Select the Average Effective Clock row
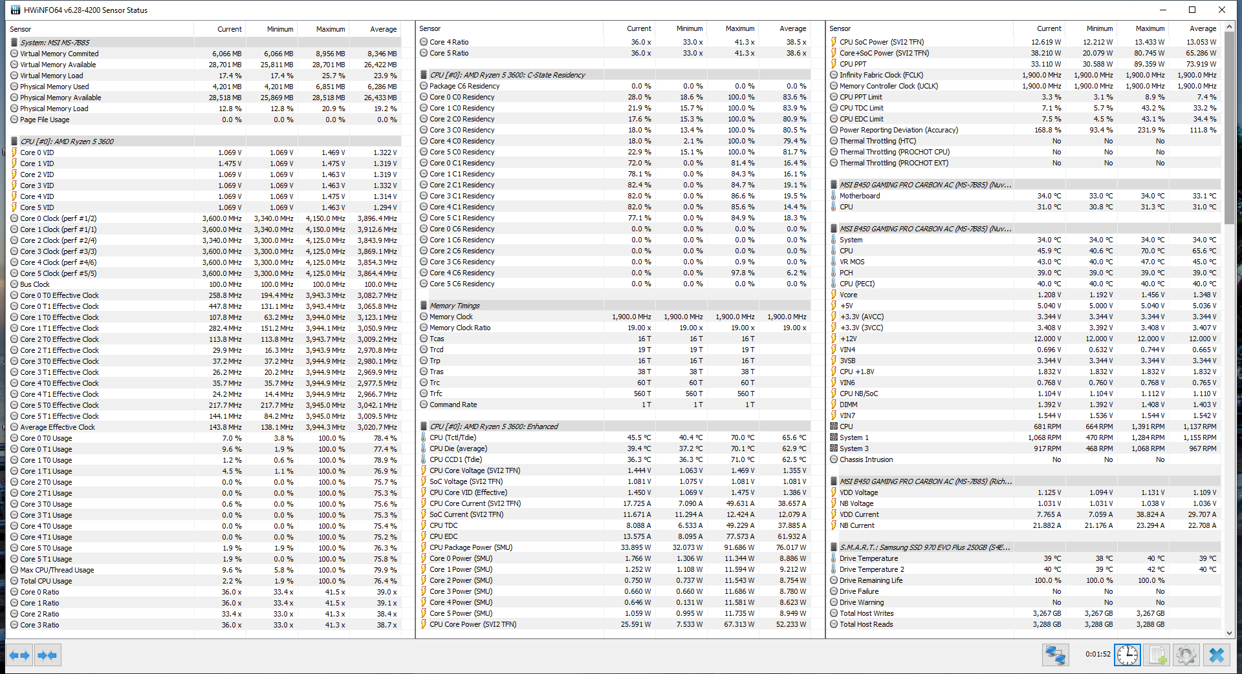The image size is (1242, 674). click(203, 427)
